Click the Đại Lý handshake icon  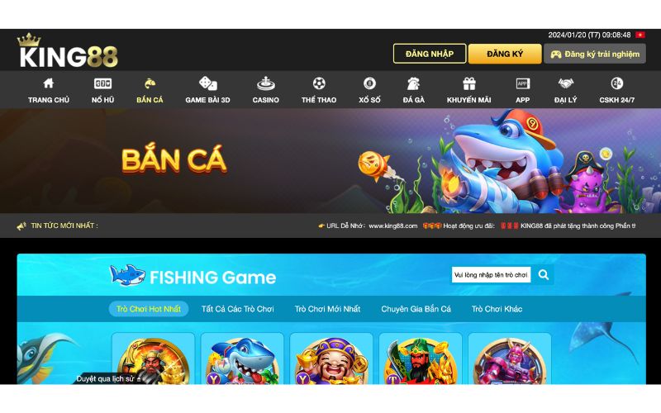[x=566, y=83]
